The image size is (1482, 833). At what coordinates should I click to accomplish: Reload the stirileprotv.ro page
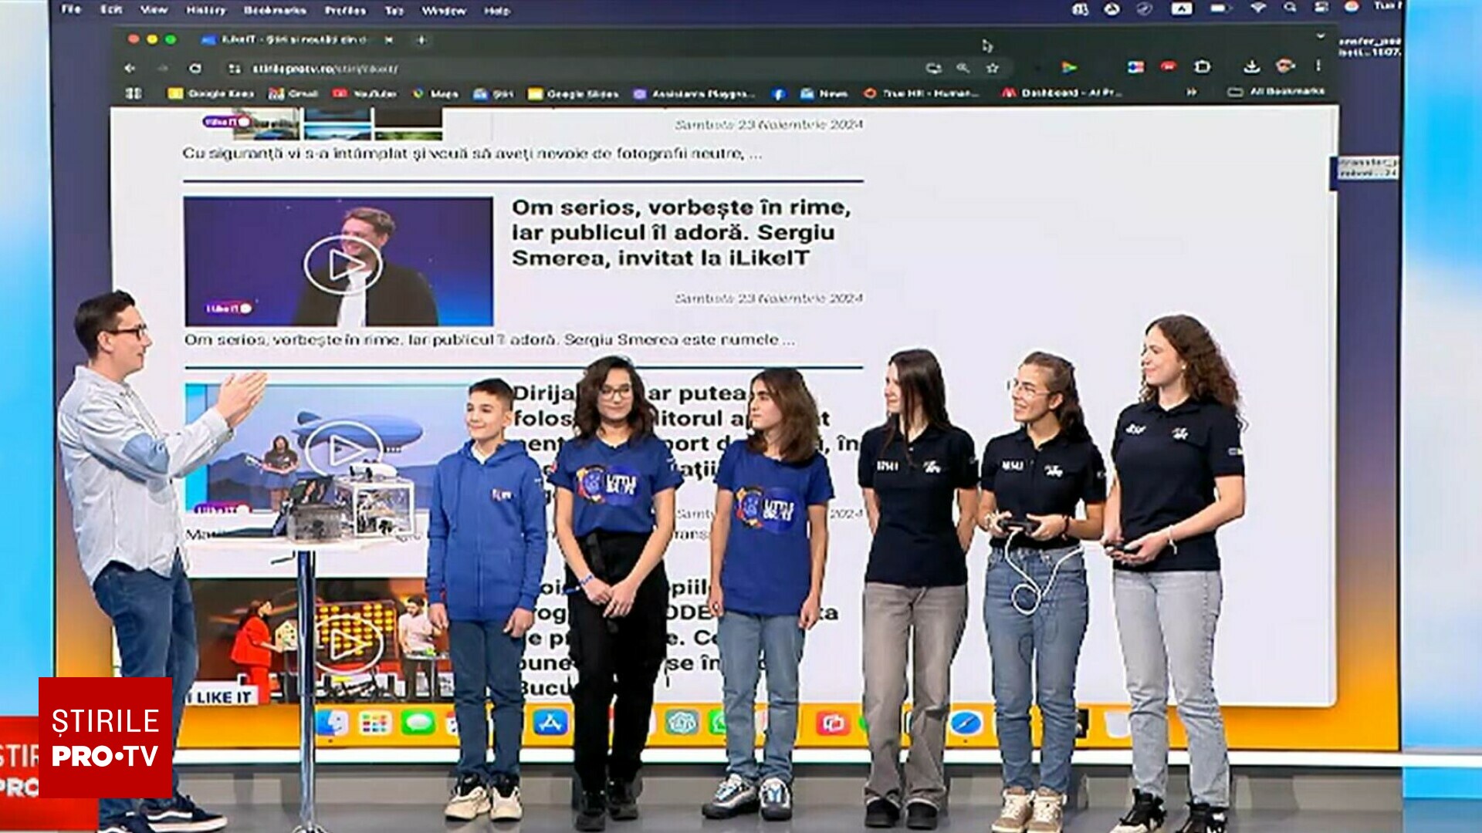pos(195,68)
